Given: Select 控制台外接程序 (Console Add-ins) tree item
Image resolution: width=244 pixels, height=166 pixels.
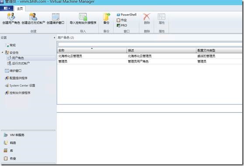Looking at the screenshot, I should (20, 93).
